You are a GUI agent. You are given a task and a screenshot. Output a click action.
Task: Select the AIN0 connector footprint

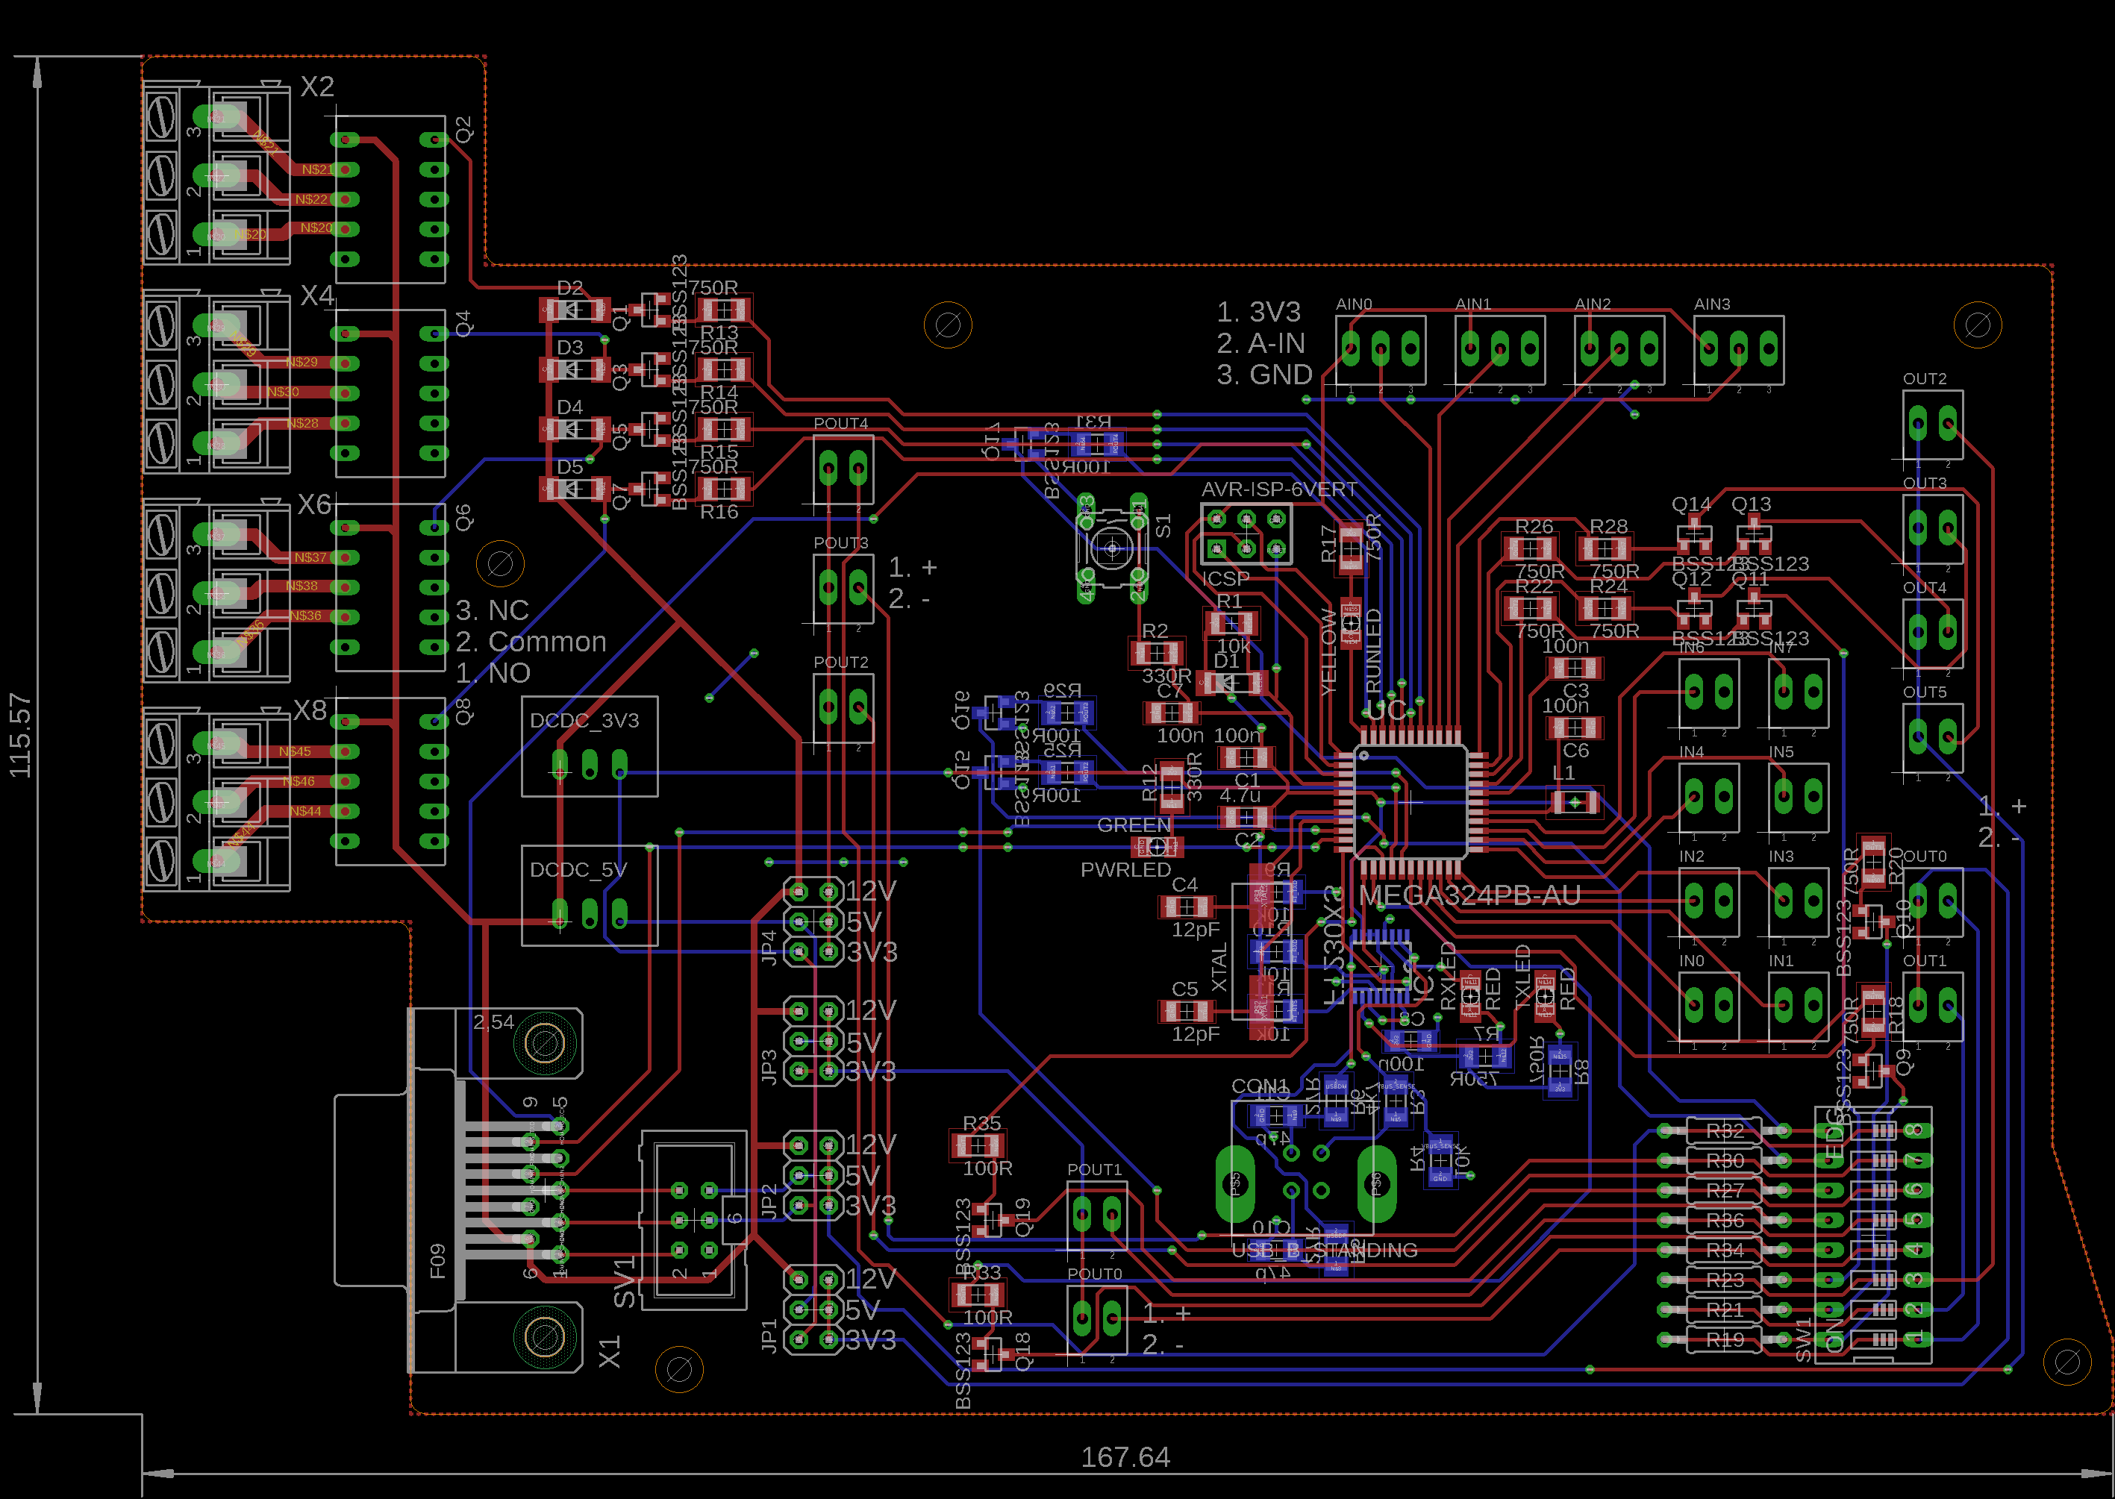coord(1380,350)
